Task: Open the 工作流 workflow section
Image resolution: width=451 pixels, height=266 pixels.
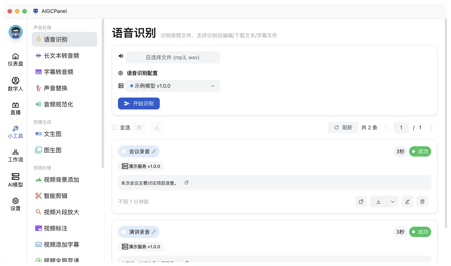Action: pos(16,156)
